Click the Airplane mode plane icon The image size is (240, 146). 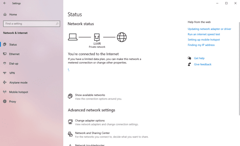[5, 82]
